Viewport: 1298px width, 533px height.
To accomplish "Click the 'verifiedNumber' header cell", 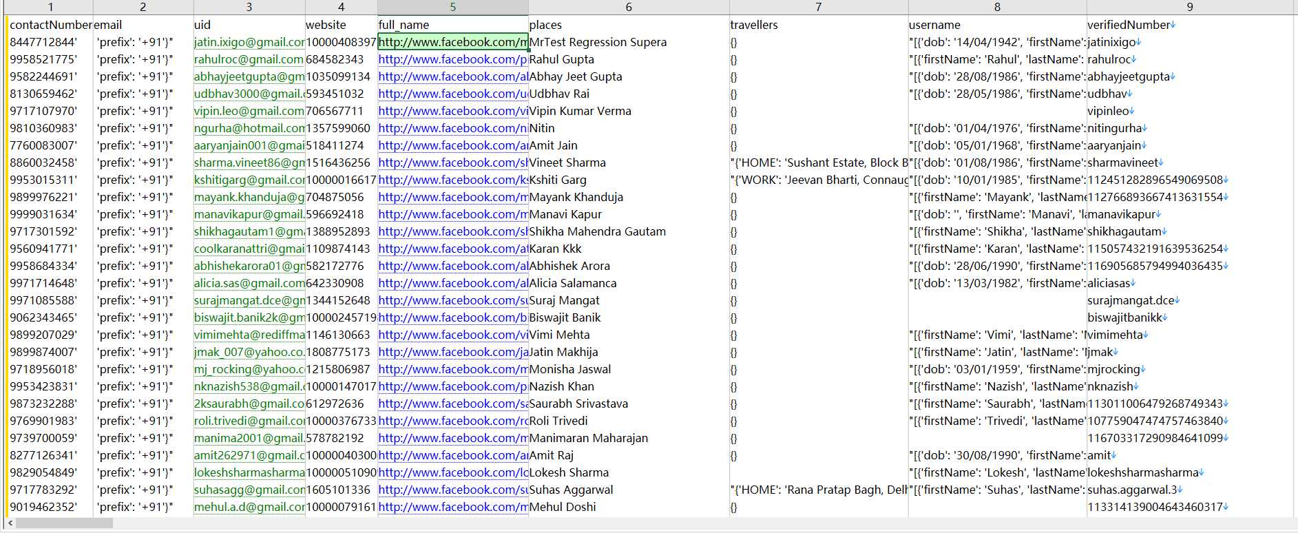I will (x=1190, y=25).
